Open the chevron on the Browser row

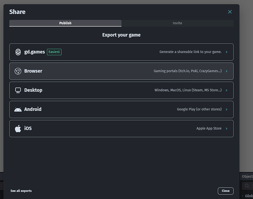[x=227, y=71]
